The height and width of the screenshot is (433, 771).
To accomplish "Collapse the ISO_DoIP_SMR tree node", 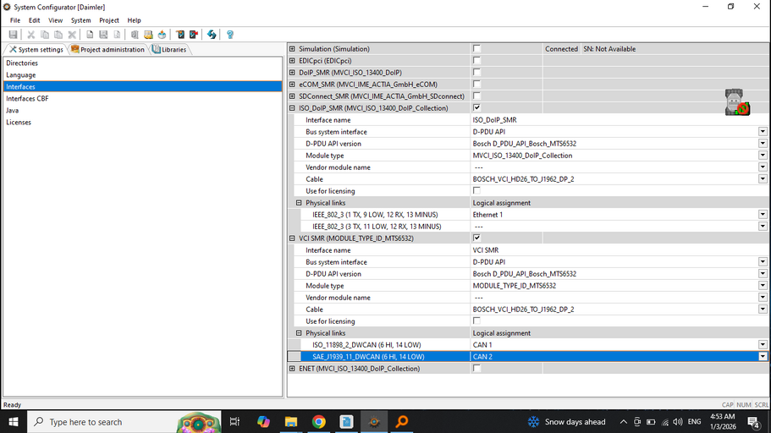I will [292, 108].
